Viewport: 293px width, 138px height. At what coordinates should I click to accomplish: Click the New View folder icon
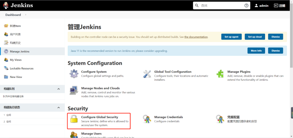[x=6, y=77]
